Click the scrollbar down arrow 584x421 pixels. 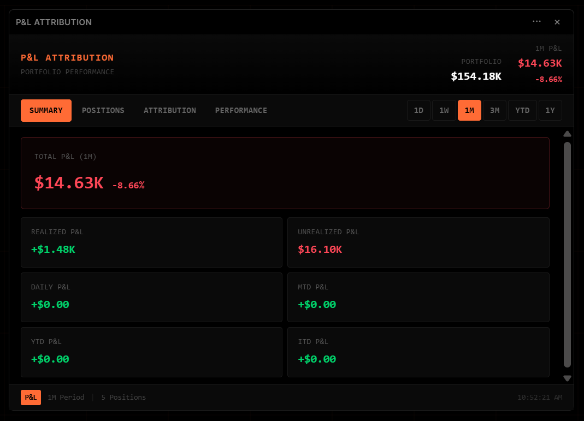coord(567,378)
